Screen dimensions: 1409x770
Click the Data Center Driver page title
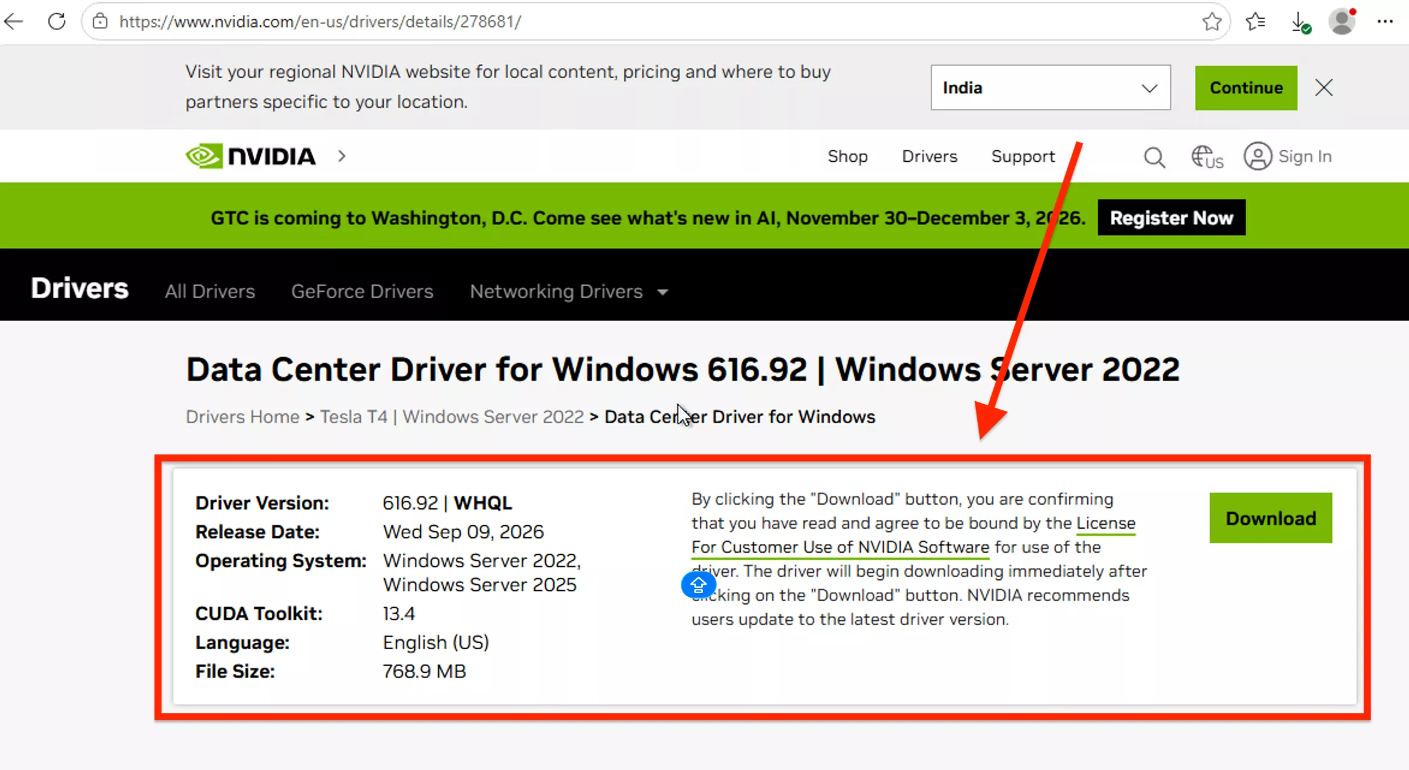tap(683, 369)
